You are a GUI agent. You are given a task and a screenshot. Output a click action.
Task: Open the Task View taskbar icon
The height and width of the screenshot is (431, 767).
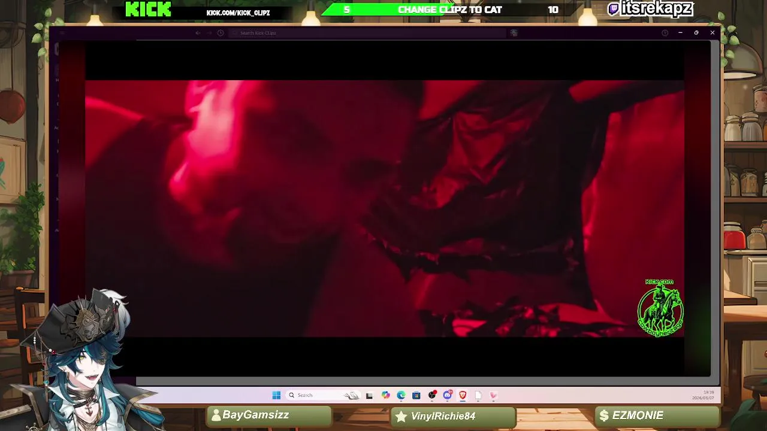(369, 395)
